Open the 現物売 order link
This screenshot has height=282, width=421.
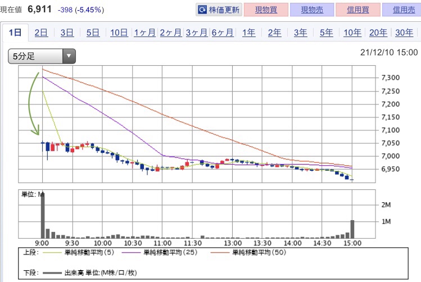coord(312,10)
